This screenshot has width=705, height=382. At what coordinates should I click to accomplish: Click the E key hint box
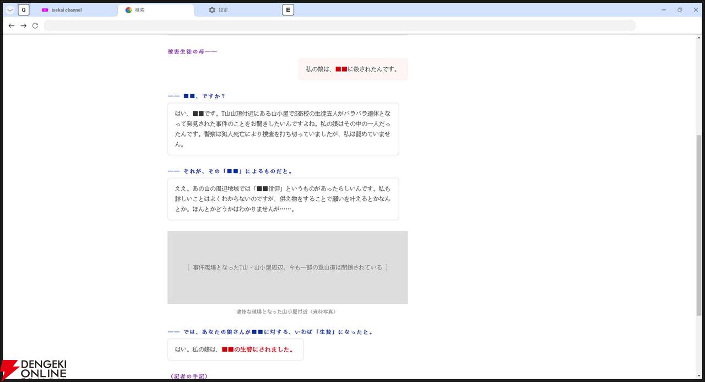pos(288,10)
